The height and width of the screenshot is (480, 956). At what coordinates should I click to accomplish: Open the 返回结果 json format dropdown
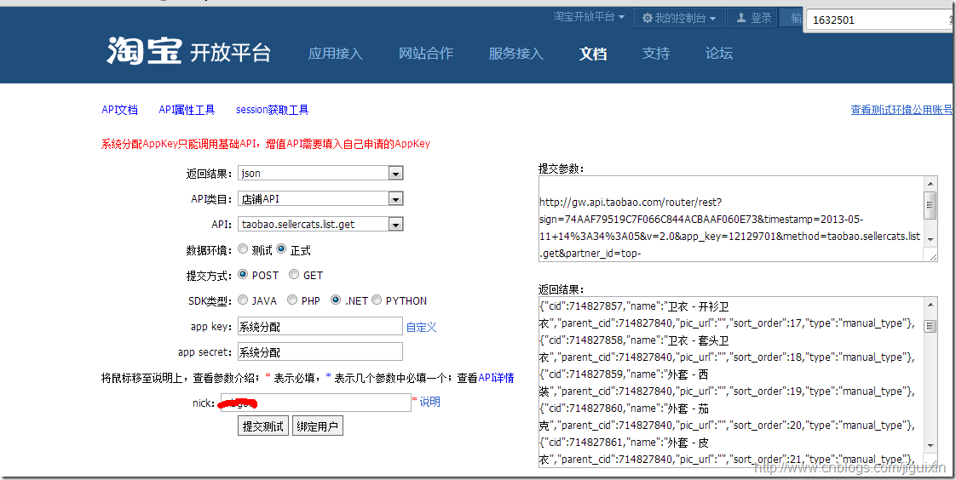[320, 174]
